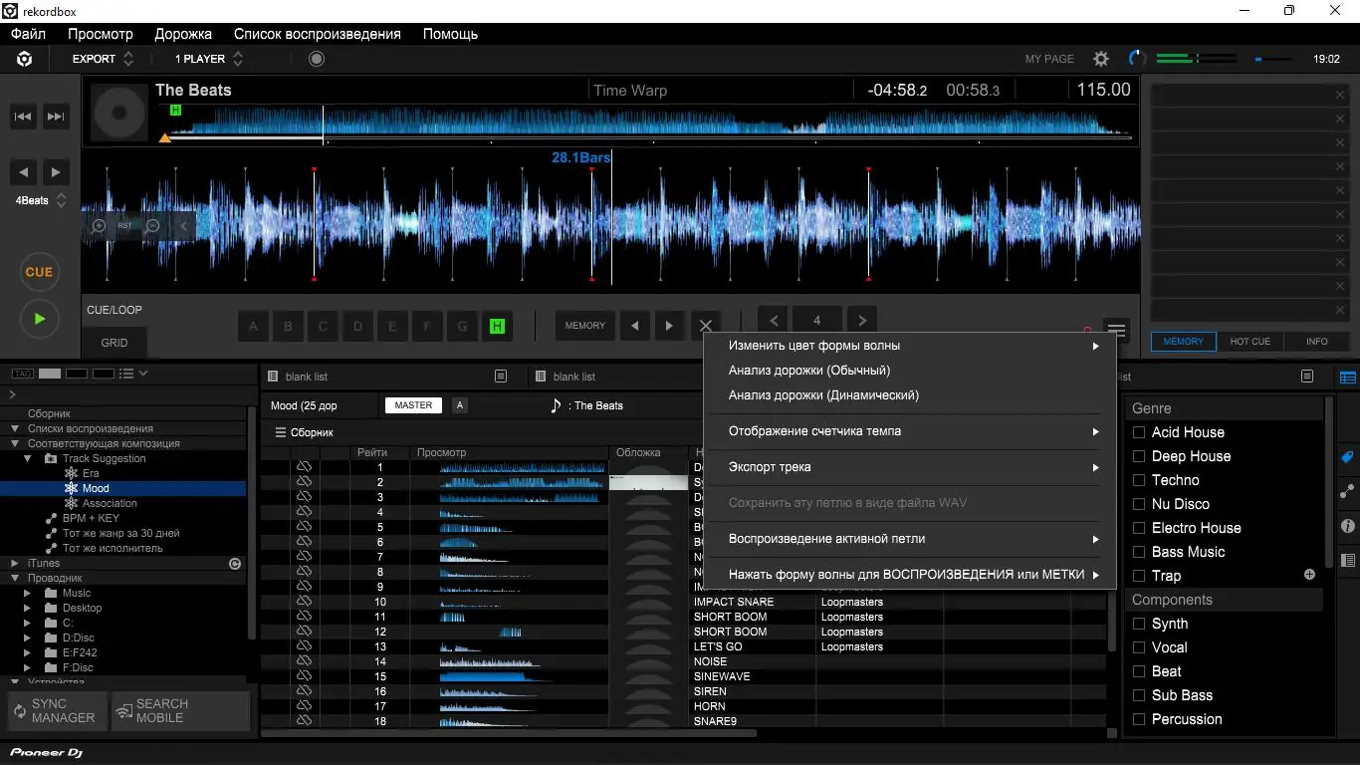
Task: Click the delete memory cue X icon
Action: coord(706,326)
